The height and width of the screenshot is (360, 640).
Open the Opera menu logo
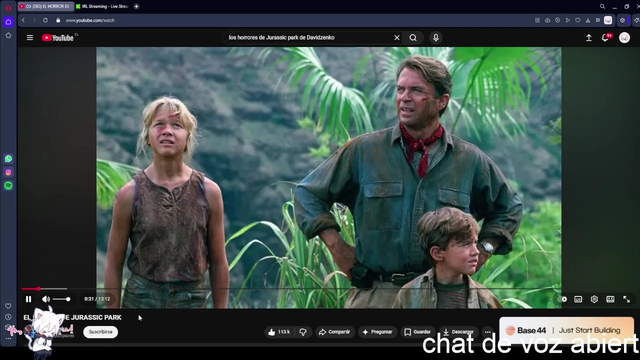pyautogui.click(x=8, y=8)
